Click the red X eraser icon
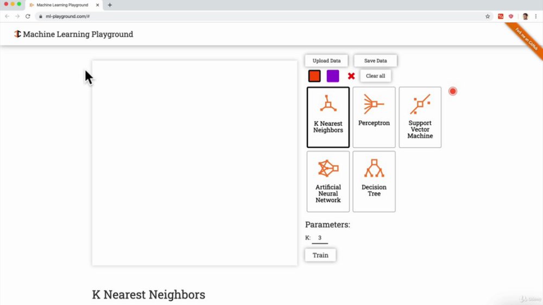 pyautogui.click(x=351, y=76)
